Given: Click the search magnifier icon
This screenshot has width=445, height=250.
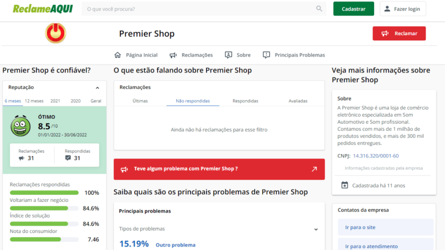Looking at the screenshot, I should [319, 8].
